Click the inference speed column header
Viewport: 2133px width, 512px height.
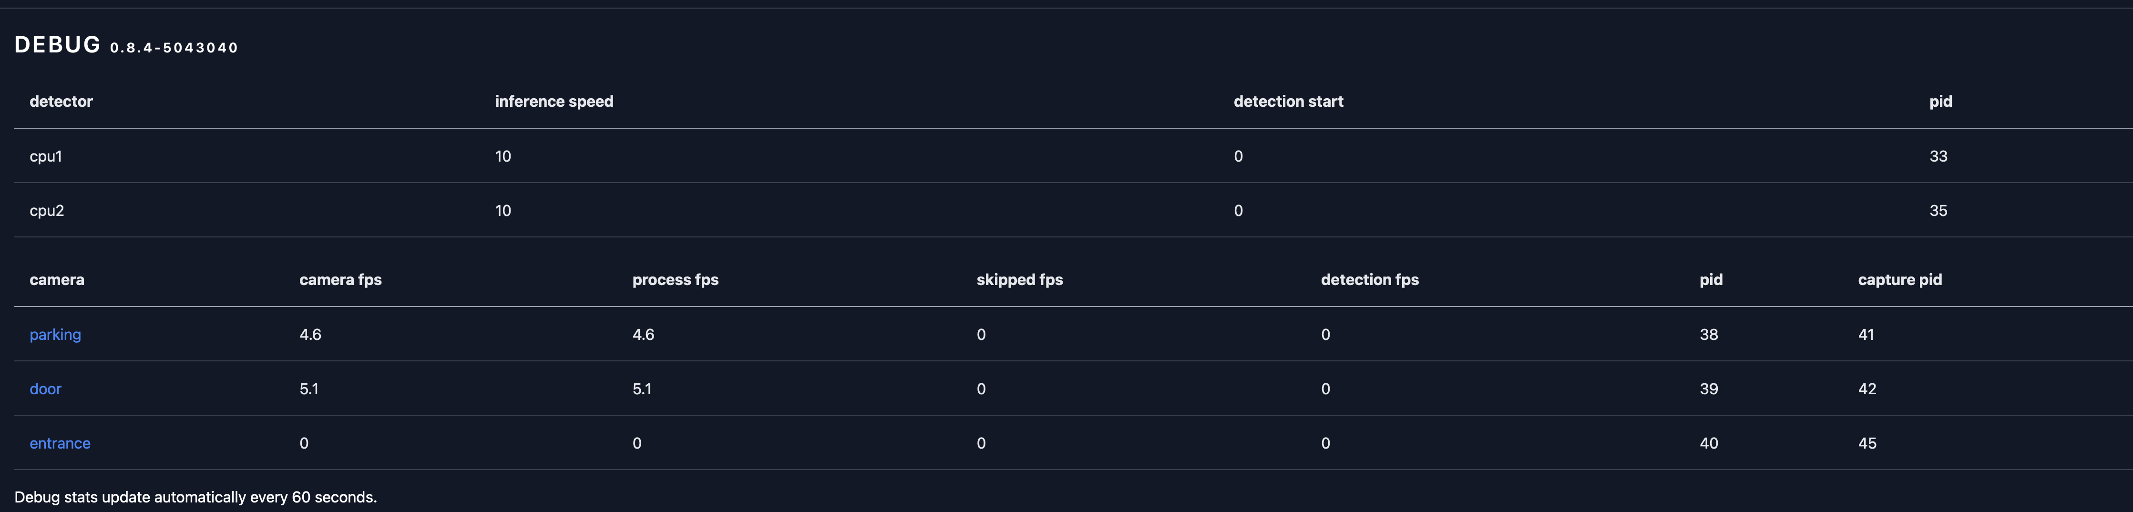[554, 101]
